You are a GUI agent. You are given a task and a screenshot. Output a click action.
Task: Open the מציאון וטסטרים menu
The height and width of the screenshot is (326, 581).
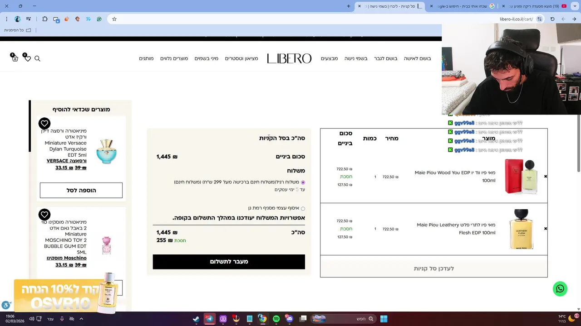tap(241, 58)
